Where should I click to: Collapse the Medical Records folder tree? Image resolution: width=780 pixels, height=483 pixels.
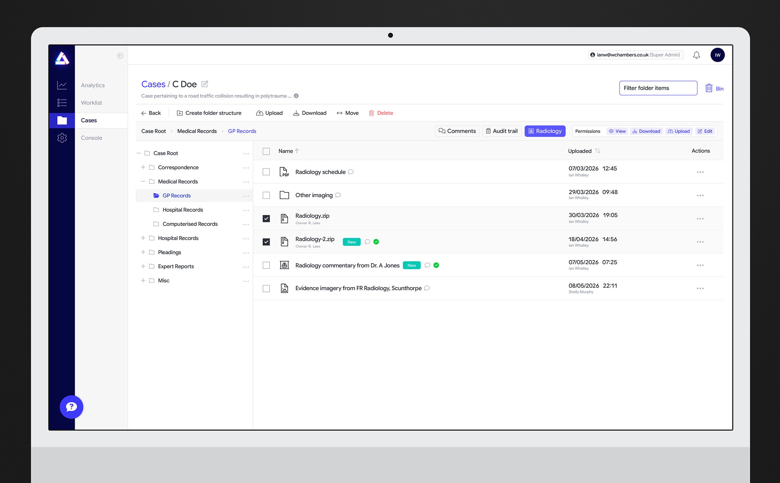[x=143, y=181]
